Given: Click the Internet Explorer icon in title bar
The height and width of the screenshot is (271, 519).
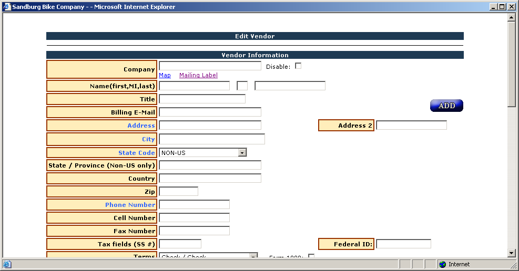Looking at the screenshot, I should pyautogui.click(x=7, y=7).
